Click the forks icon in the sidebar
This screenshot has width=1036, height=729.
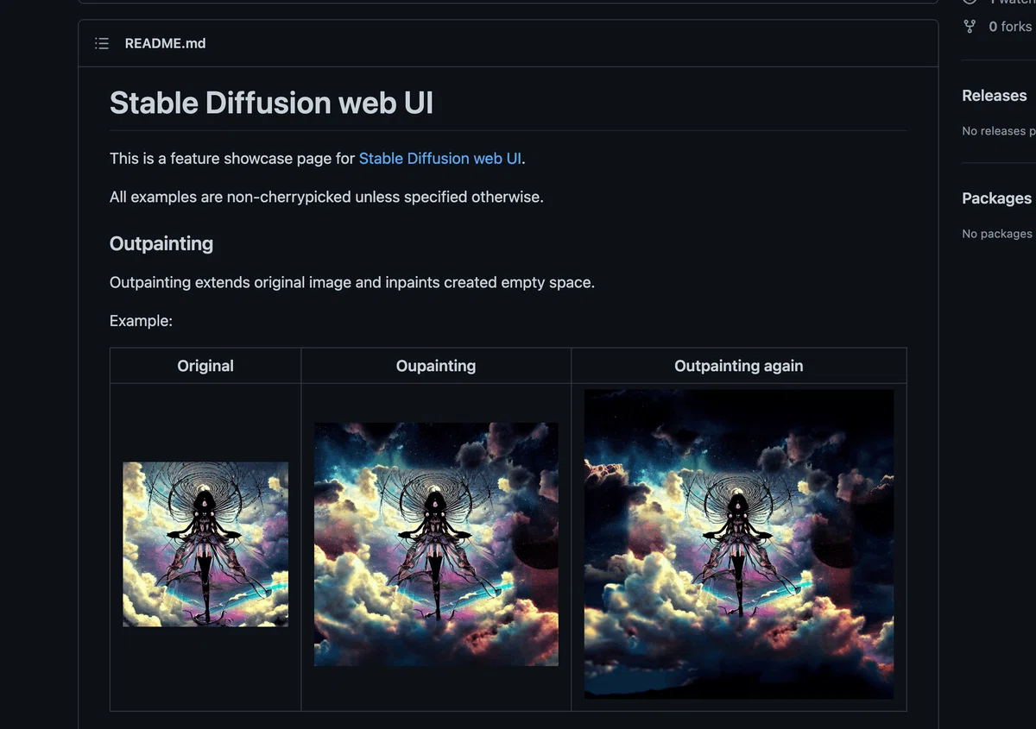coord(970,27)
